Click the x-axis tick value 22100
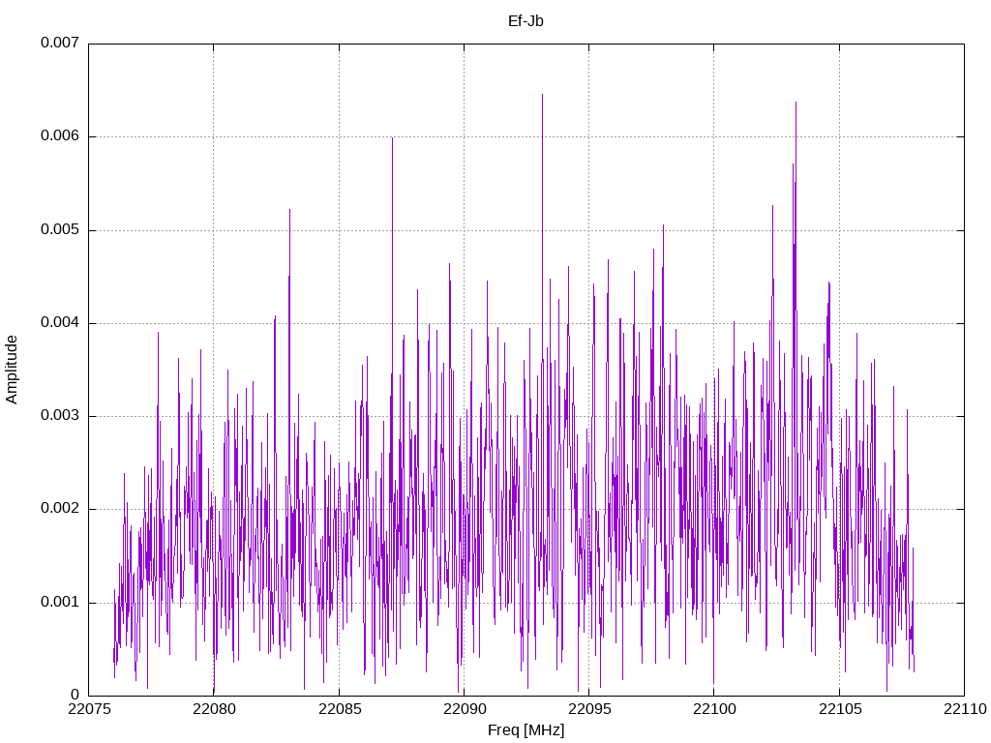 (x=715, y=709)
